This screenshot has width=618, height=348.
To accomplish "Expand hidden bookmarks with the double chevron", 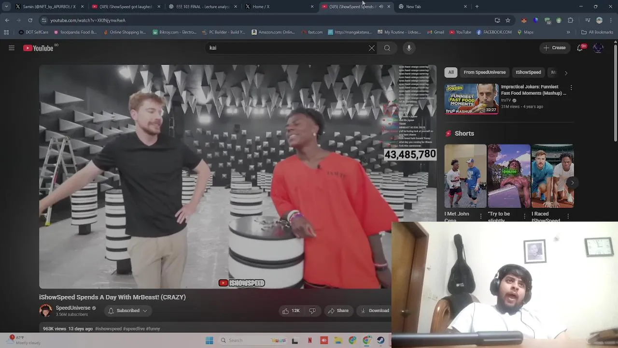I will 568,32.
